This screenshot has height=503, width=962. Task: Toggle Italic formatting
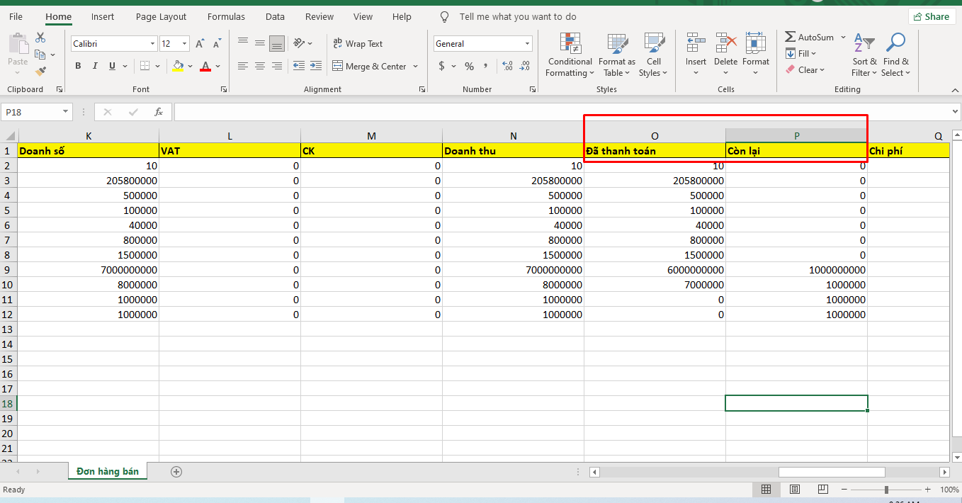[95, 67]
